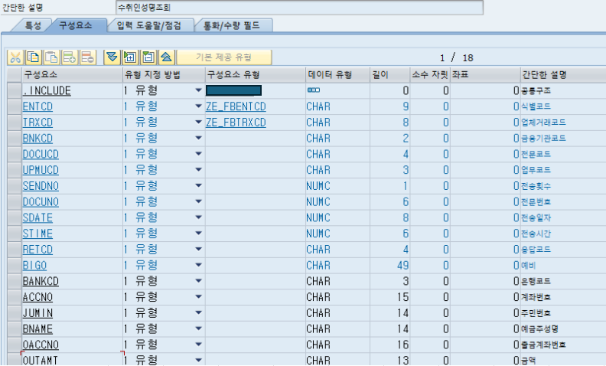Click 예금주성명 description text
This screenshot has width=606, height=366.
pyautogui.click(x=539, y=328)
